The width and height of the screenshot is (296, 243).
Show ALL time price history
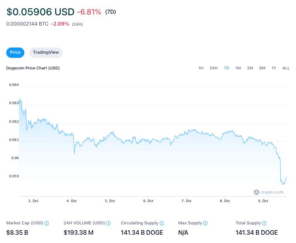286,68
